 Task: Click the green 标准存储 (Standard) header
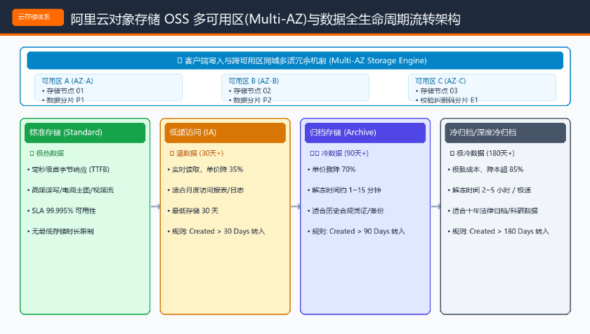(x=85, y=133)
